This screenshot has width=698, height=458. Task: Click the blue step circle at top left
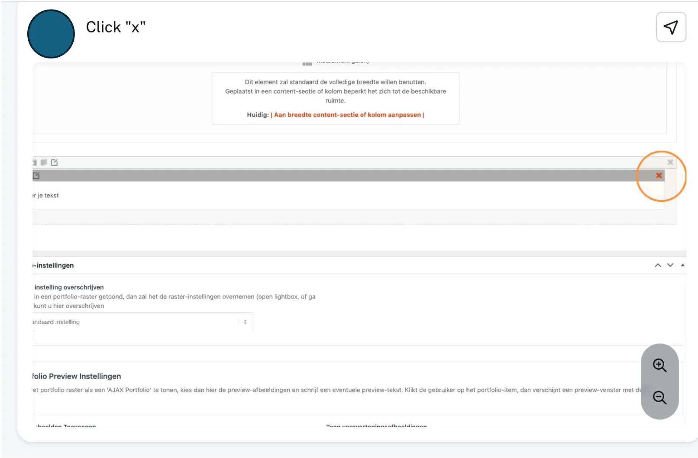coord(51,34)
